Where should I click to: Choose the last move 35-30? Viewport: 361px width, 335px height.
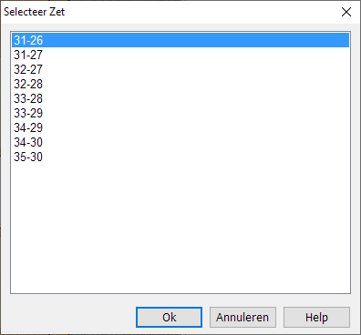(x=180, y=157)
